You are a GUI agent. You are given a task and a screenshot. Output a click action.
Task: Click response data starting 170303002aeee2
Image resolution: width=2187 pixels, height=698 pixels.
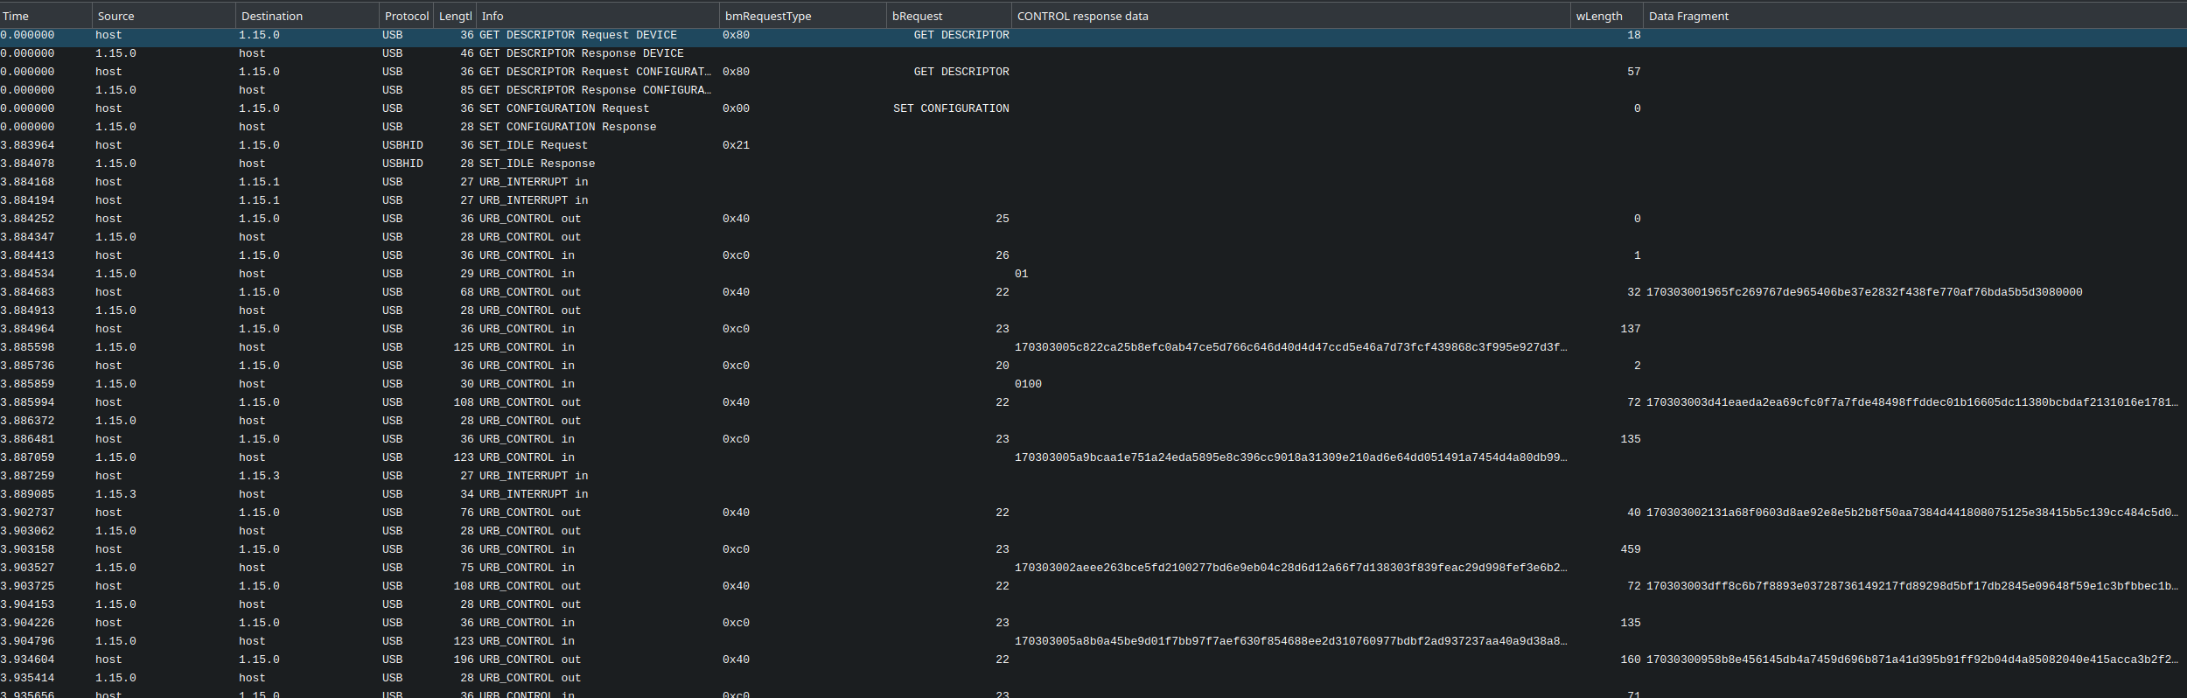(x=1291, y=568)
